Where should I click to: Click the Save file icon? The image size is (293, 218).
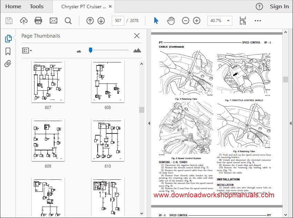tap(9, 21)
